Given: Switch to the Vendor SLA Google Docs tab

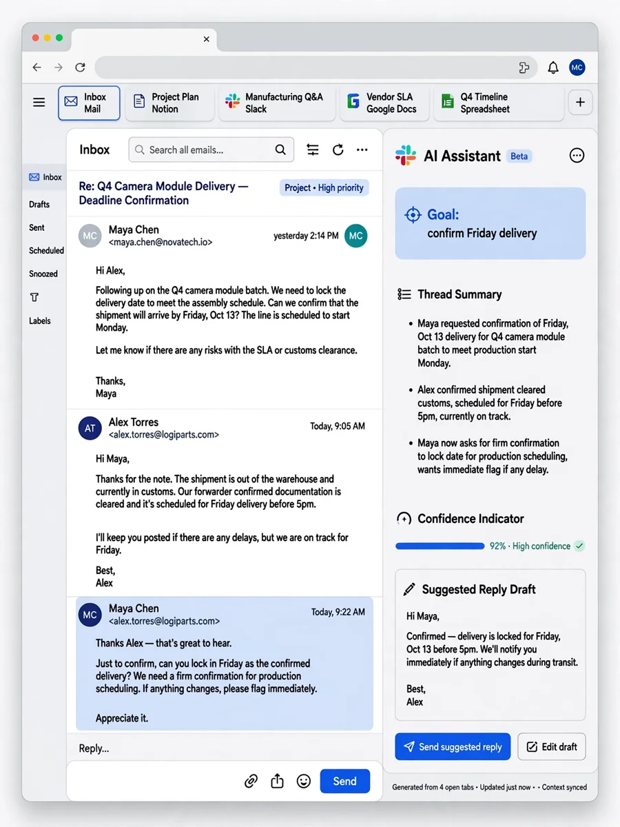Looking at the screenshot, I should (384, 103).
